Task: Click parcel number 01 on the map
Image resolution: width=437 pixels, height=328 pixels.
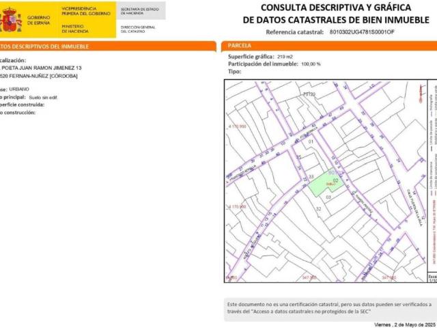Action: point(311,141)
